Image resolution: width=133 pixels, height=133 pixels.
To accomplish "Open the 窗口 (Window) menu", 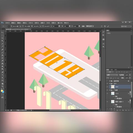I will 60,23.
